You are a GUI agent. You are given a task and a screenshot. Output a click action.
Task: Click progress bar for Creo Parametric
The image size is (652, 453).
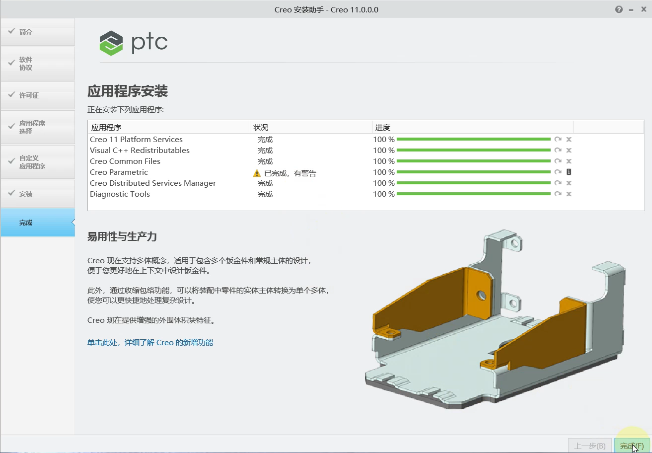[x=474, y=172]
